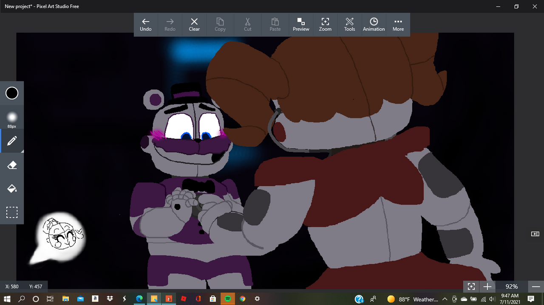Open Spotify from the taskbar
The width and height of the screenshot is (544, 305).
coord(227,299)
